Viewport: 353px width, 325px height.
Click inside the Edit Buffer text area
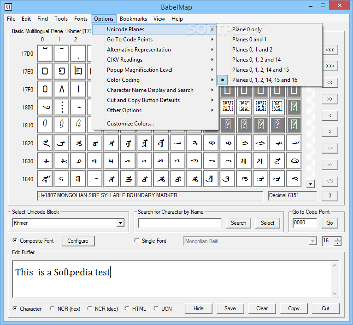click(172, 279)
